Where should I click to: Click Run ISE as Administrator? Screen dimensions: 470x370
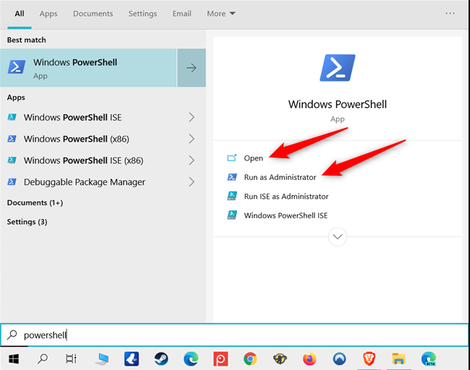(286, 196)
